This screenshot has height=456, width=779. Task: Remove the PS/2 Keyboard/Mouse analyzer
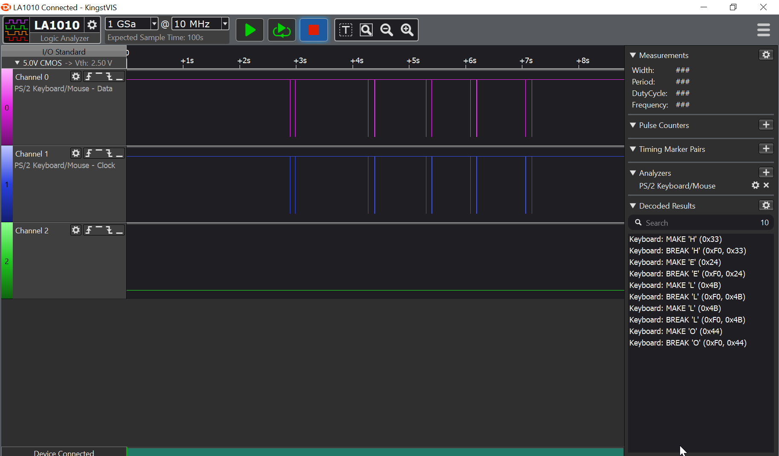766,185
